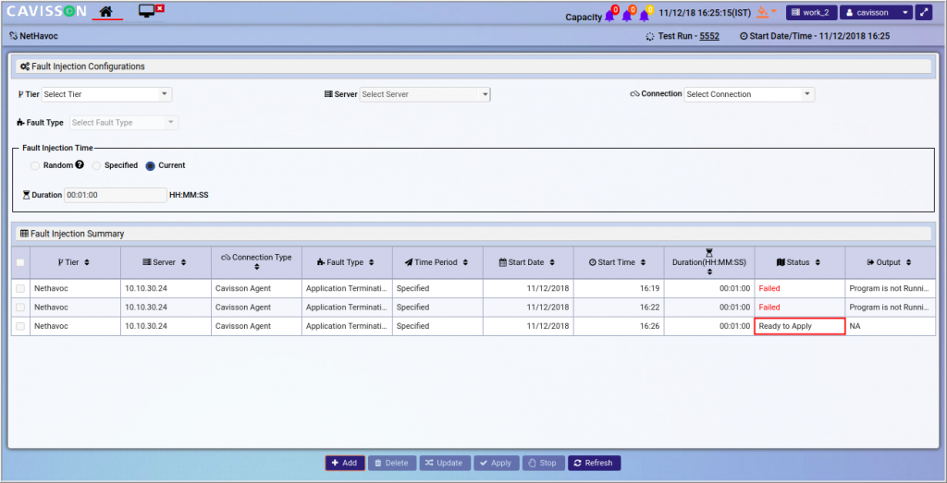
Task: Open the Select Connection dropdown
Action: 749,95
